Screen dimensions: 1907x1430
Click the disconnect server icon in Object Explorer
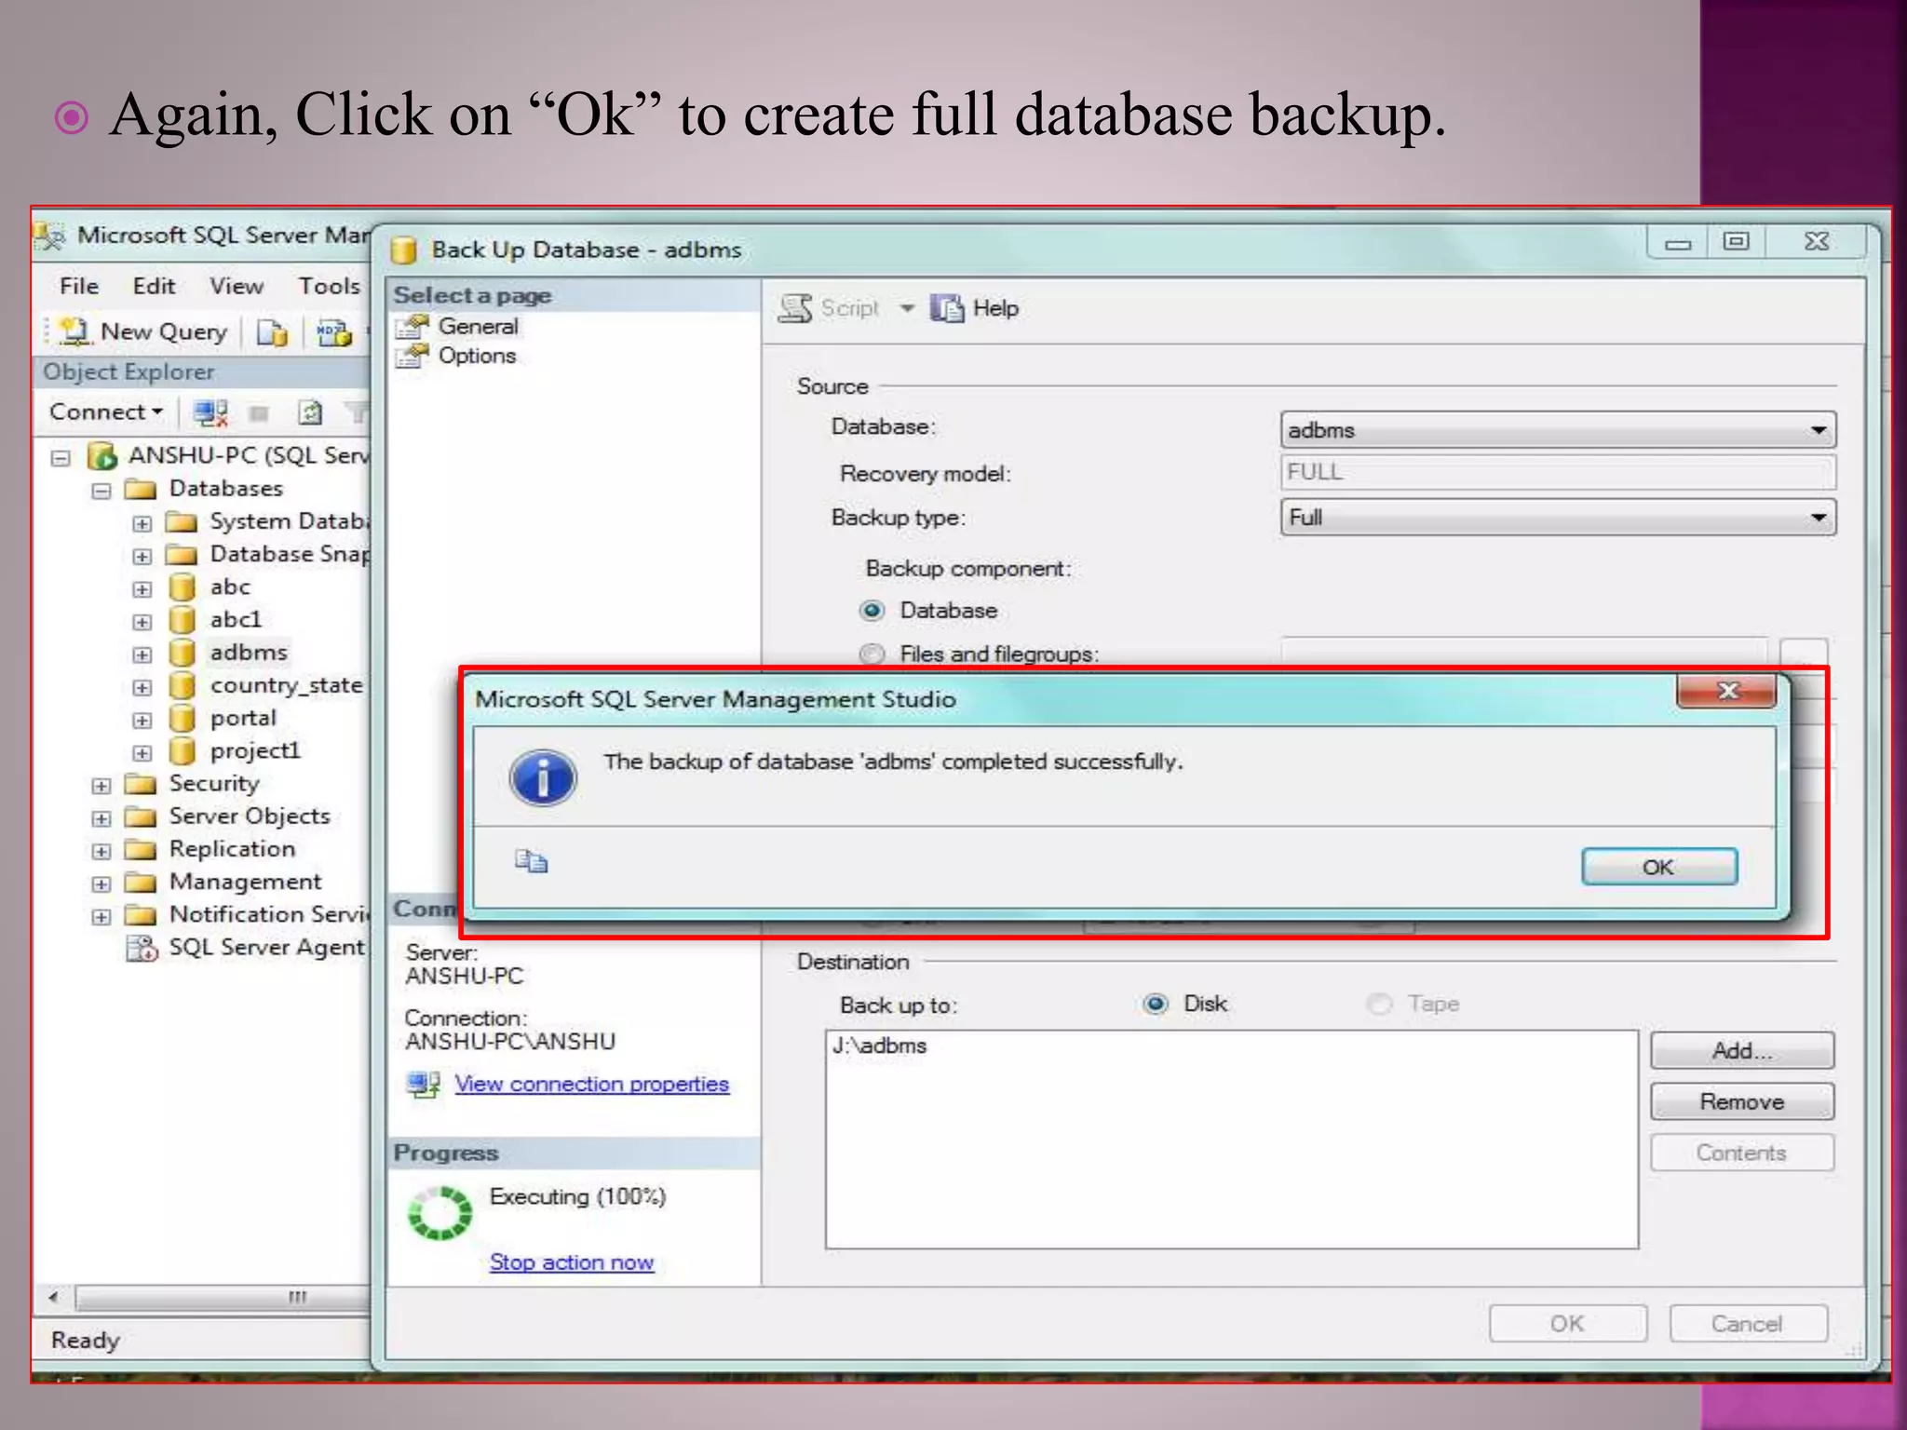[210, 412]
